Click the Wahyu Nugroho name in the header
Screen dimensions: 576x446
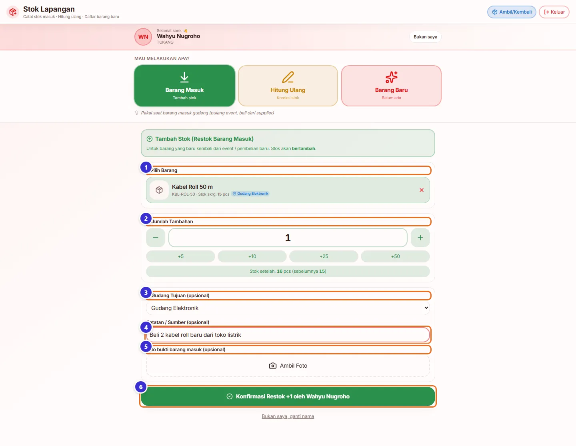(178, 36)
